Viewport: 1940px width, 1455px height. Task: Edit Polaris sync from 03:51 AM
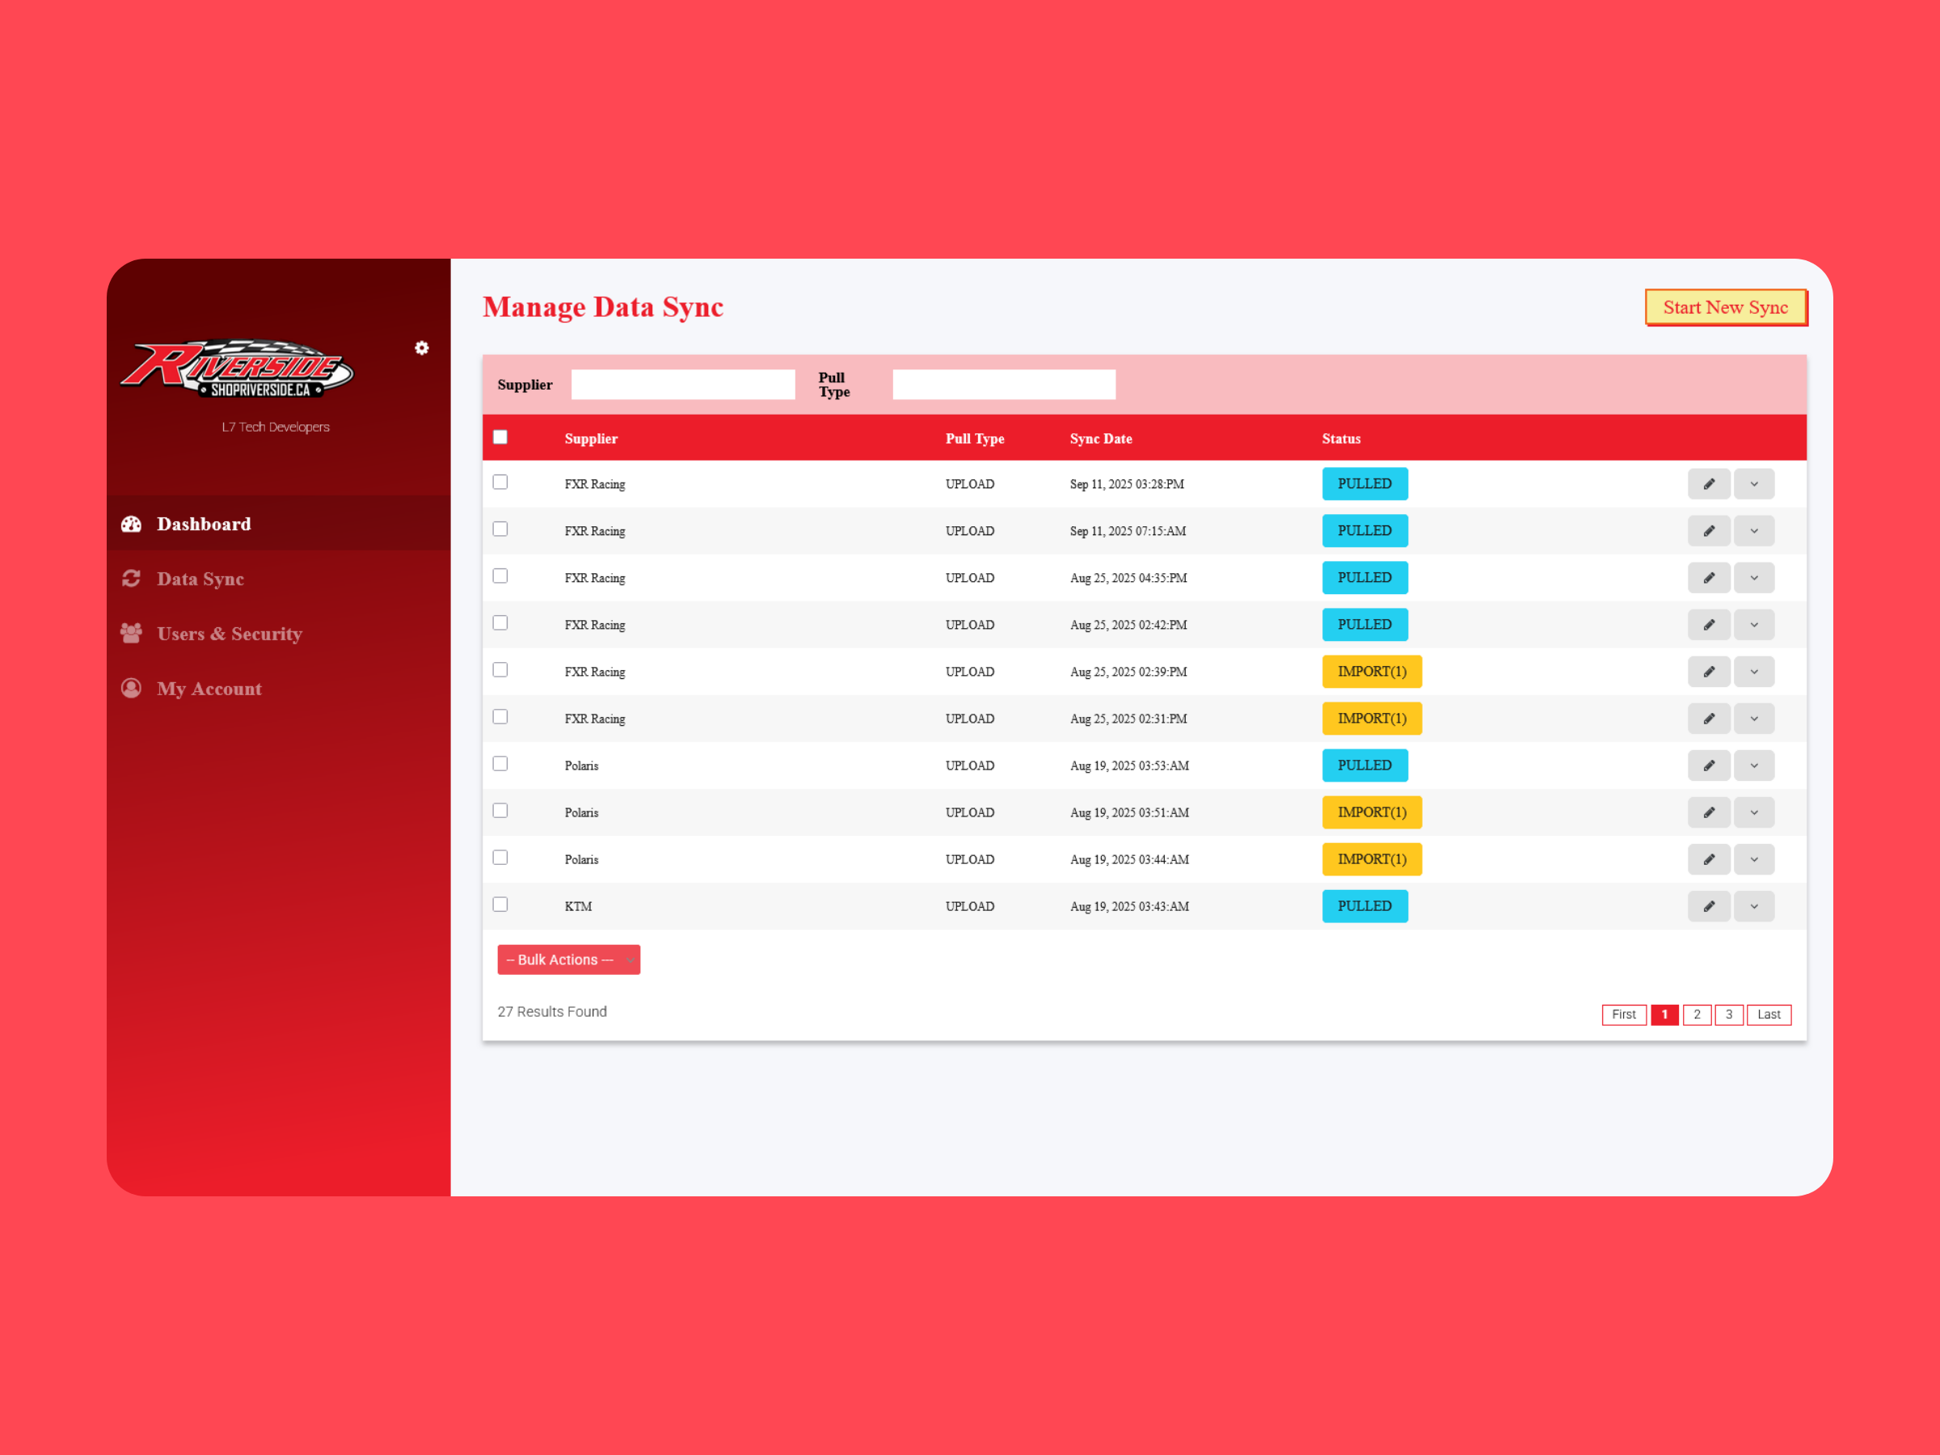pos(1709,812)
